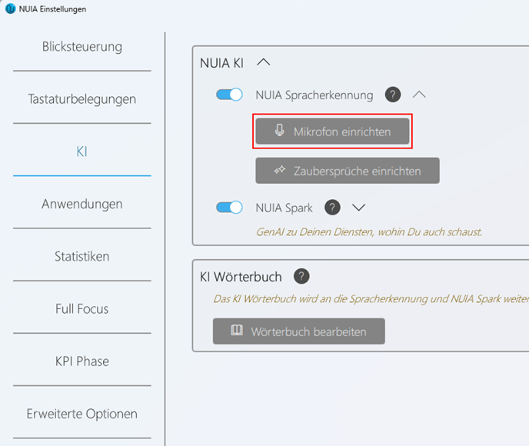
Task: Open help for KI Wörterbuch
Action: [x=301, y=276]
